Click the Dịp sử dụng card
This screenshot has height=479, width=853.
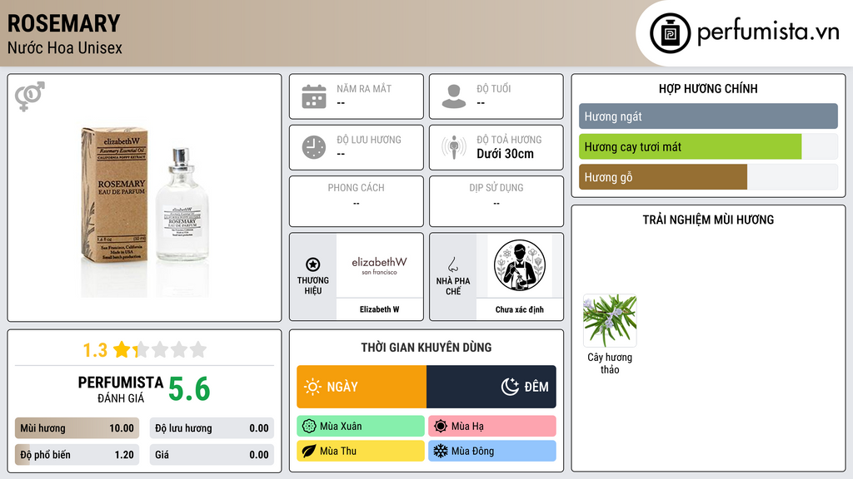(496, 201)
